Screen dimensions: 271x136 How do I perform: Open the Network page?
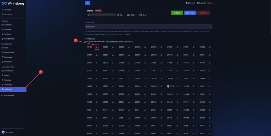(6, 62)
